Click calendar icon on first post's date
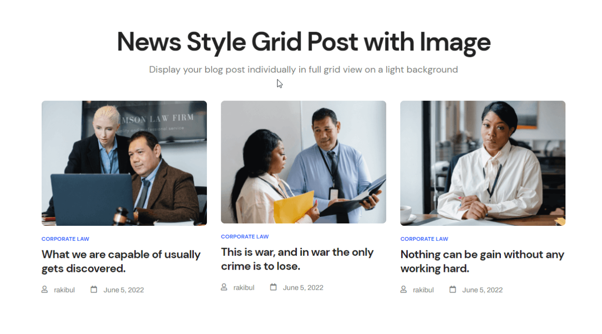This screenshot has height=334, width=602. [94, 289]
